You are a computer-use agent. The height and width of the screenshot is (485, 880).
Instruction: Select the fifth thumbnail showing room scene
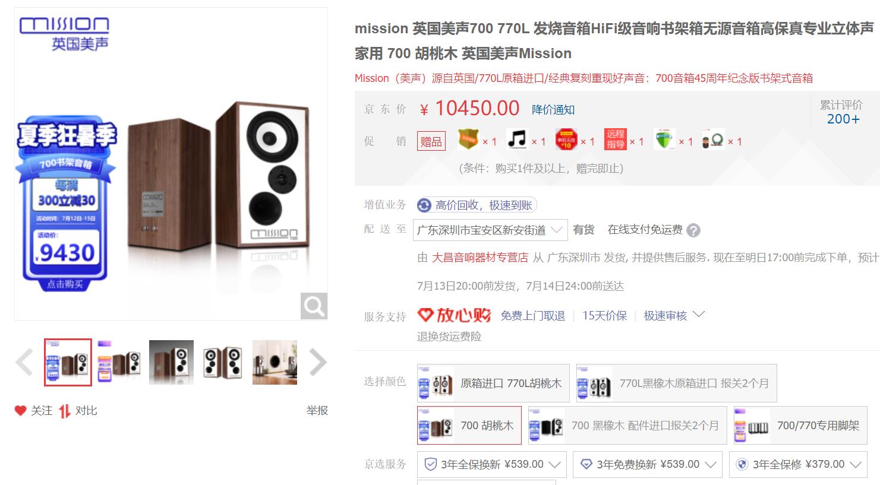(275, 362)
